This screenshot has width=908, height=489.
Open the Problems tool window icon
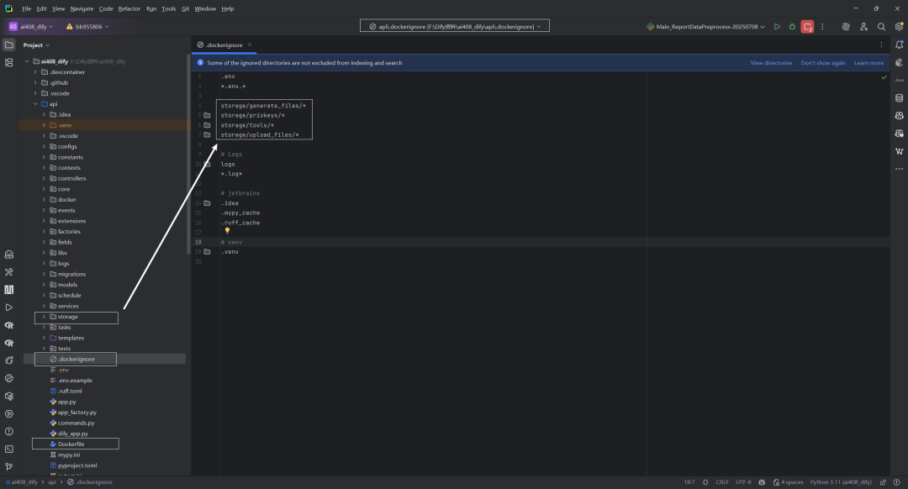pos(8,431)
